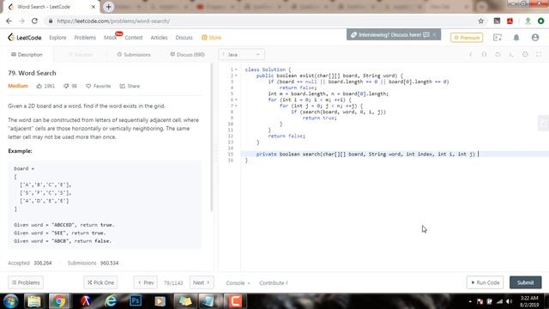Open Photoshop from taskbar
The height and width of the screenshot is (309, 549).
click(x=136, y=301)
